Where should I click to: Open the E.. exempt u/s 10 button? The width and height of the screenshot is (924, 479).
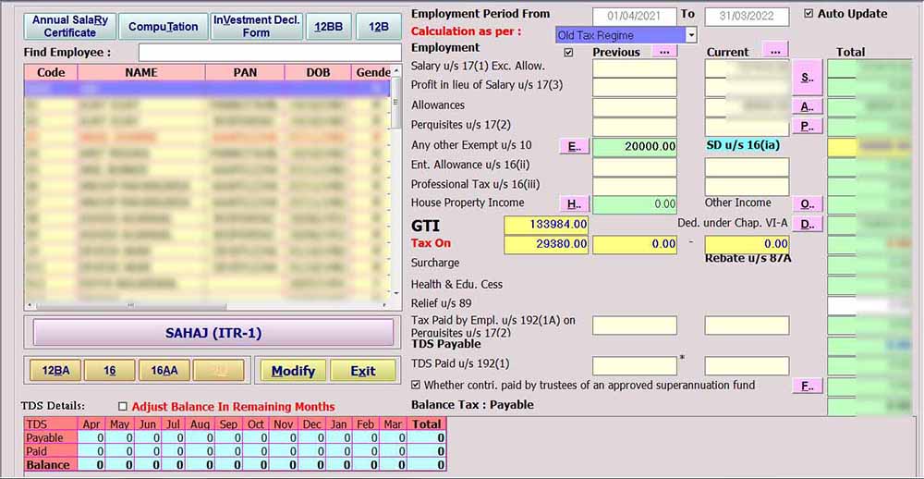(x=574, y=146)
